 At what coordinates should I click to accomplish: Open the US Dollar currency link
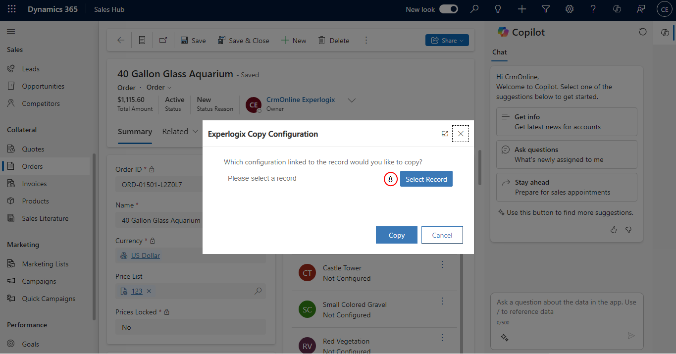click(146, 255)
